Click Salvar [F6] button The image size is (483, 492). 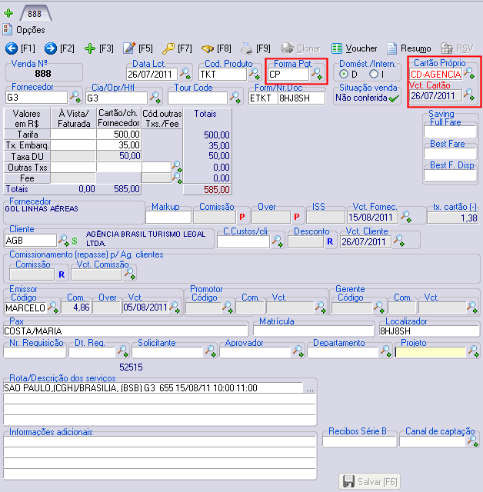[370, 481]
